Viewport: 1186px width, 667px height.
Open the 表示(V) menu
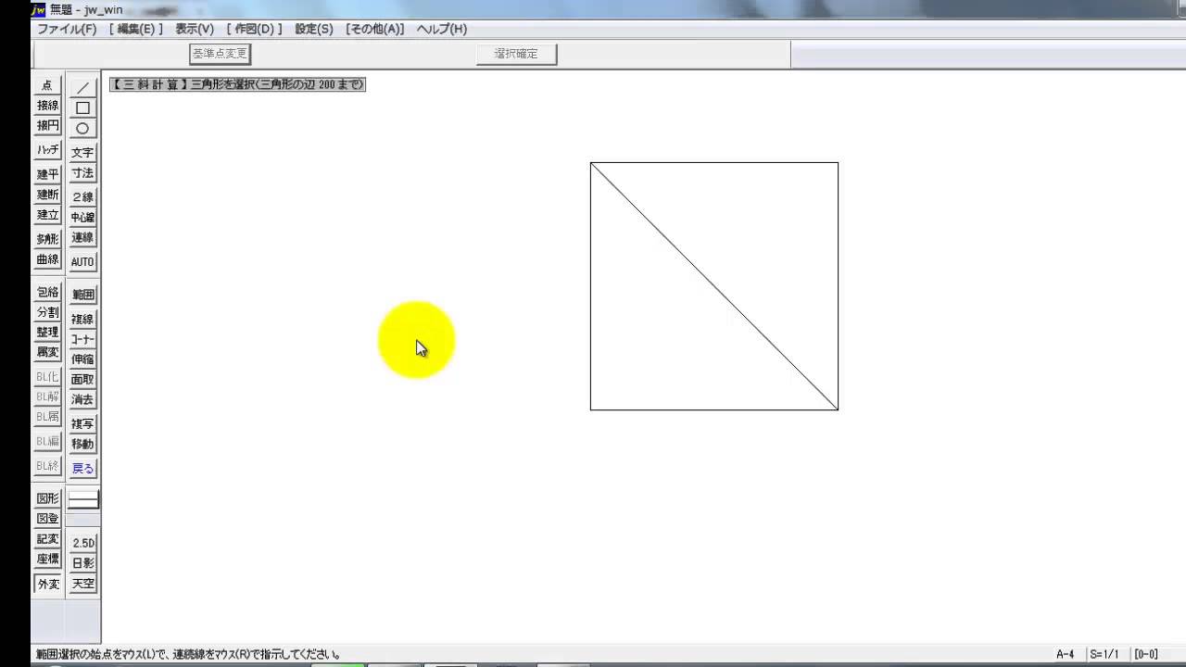pyautogui.click(x=195, y=30)
